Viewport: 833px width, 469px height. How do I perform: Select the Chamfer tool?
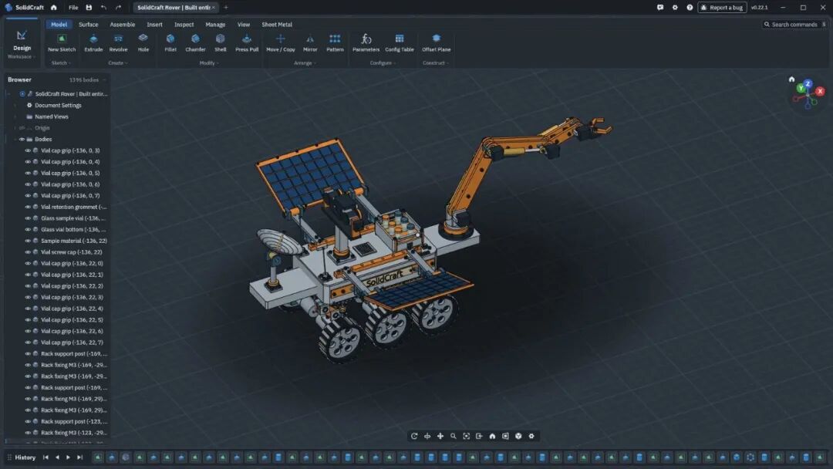coord(195,43)
